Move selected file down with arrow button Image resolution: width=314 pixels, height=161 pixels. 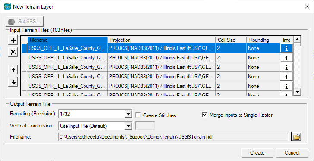tap(13, 82)
